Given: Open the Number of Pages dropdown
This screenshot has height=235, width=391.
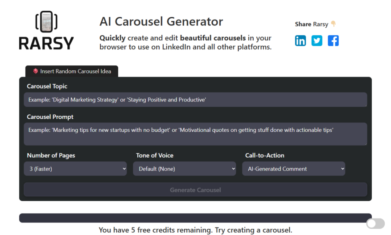Looking at the screenshot, I should (75, 169).
